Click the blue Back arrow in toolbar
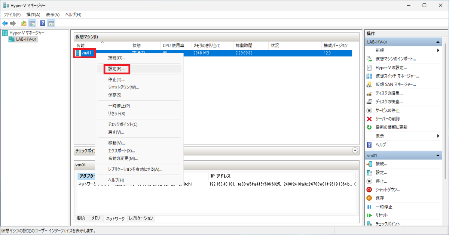This screenshot has width=449, height=235. click(x=5, y=24)
